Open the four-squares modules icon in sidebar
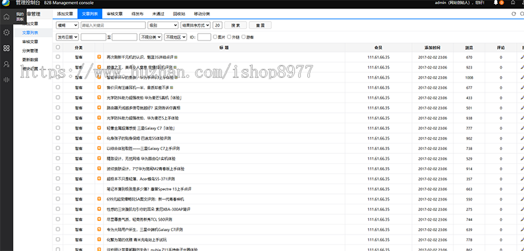The width and height of the screenshot is (524, 251). pos(7,48)
